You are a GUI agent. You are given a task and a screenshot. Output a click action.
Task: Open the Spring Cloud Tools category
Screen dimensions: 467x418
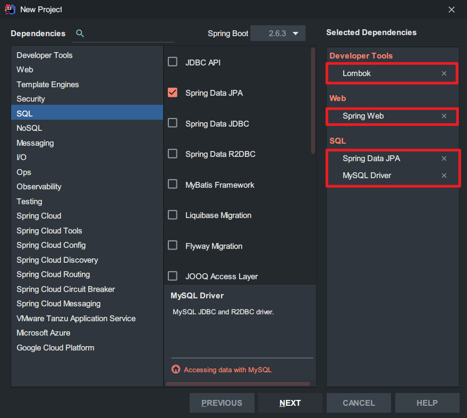[87, 230]
